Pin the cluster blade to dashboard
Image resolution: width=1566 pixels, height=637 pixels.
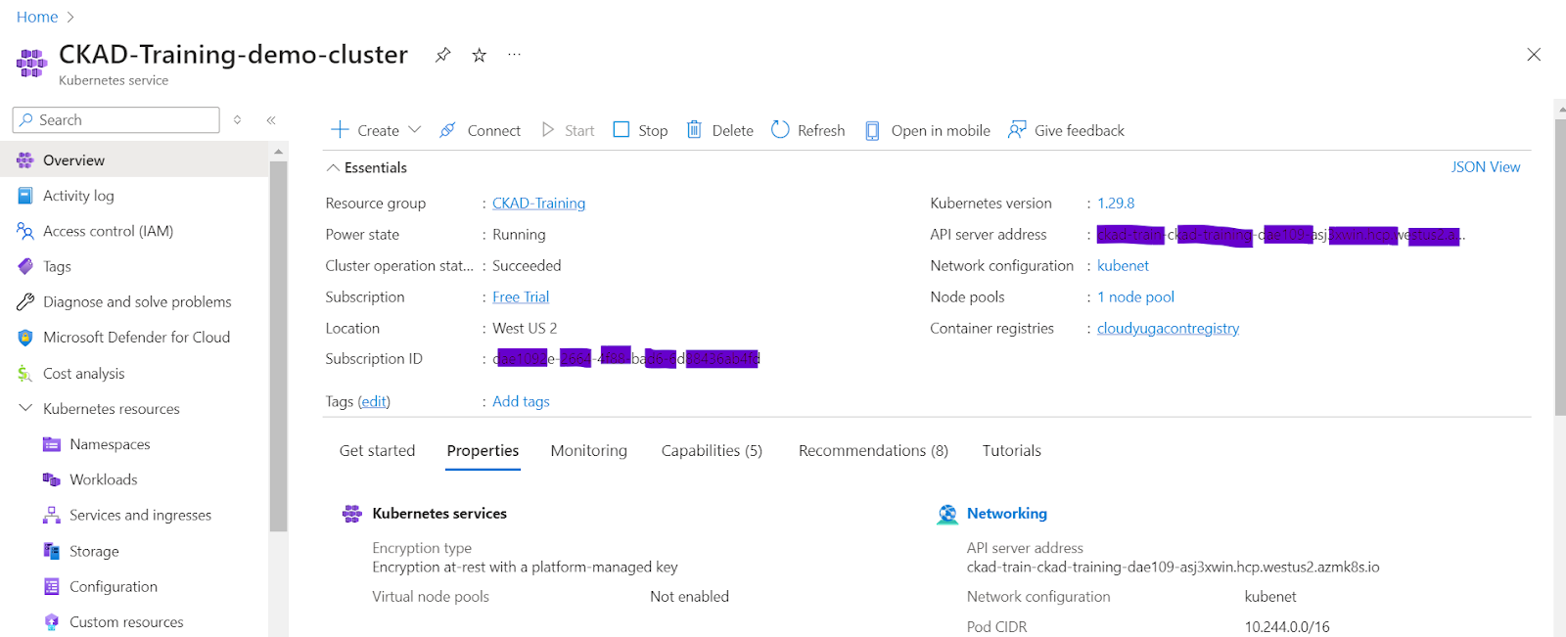(x=443, y=55)
